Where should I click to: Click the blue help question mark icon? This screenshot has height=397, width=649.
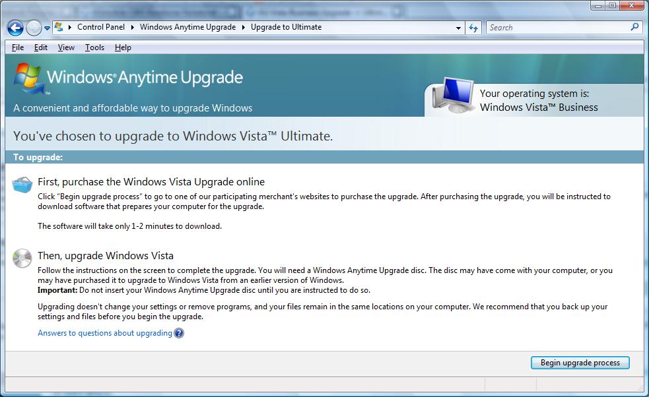[x=179, y=333]
